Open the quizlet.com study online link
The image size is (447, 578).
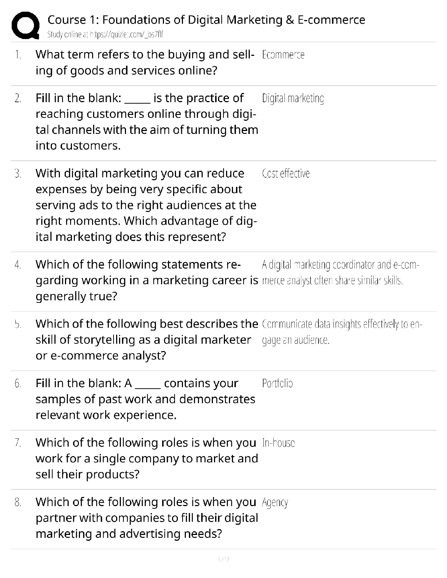pyautogui.click(x=105, y=35)
